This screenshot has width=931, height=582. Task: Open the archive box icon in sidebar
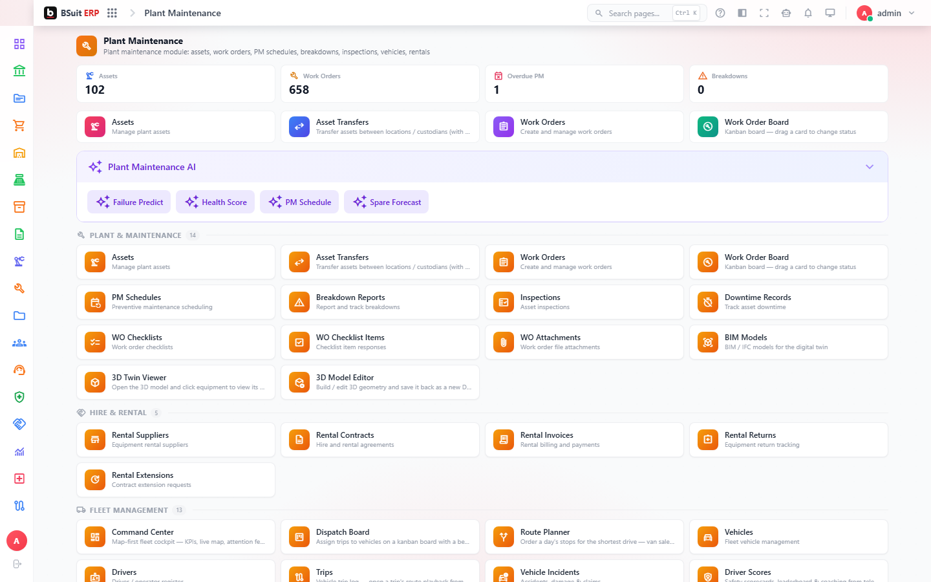tap(19, 207)
